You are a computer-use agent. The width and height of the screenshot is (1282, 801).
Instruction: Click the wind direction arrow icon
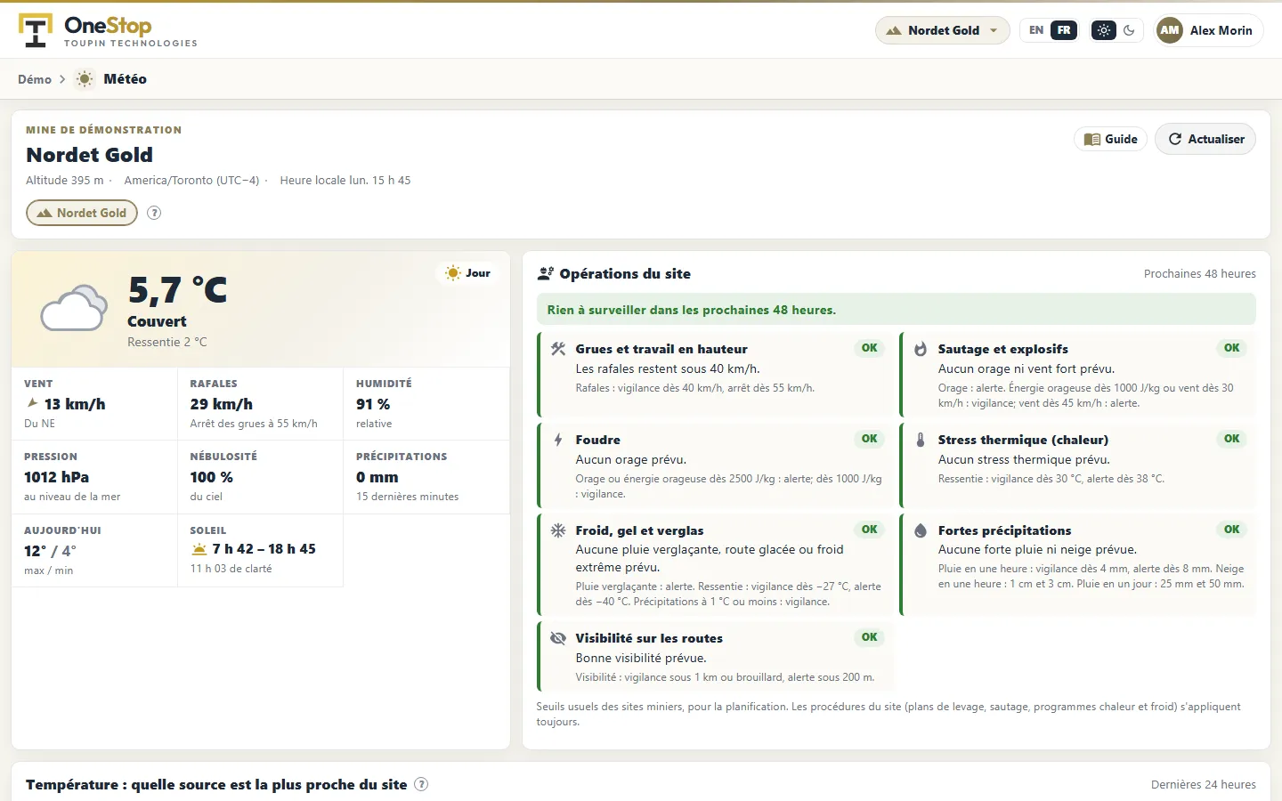(33, 403)
